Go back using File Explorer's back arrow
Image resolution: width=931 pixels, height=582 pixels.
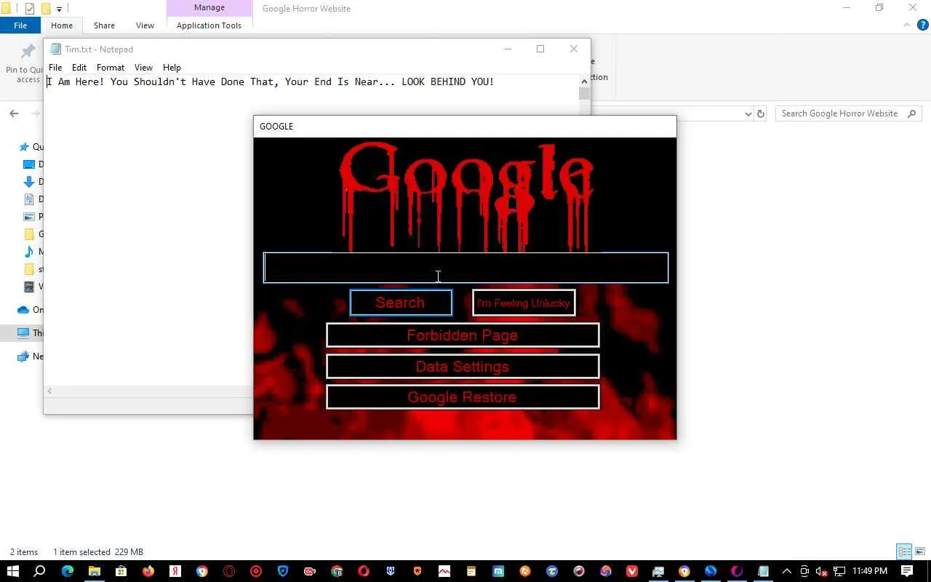pos(14,113)
